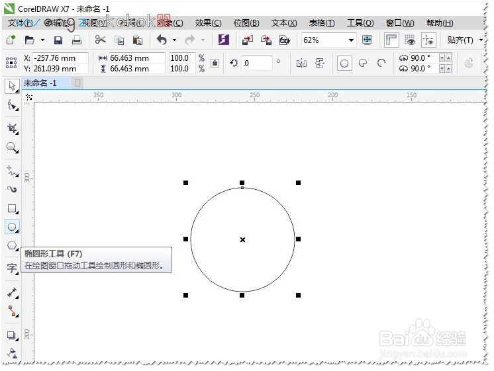Image resolution: width=494 pixels, height=371 pixels.
Task: Edit the rotation angle field
Action: click(257, 63)
